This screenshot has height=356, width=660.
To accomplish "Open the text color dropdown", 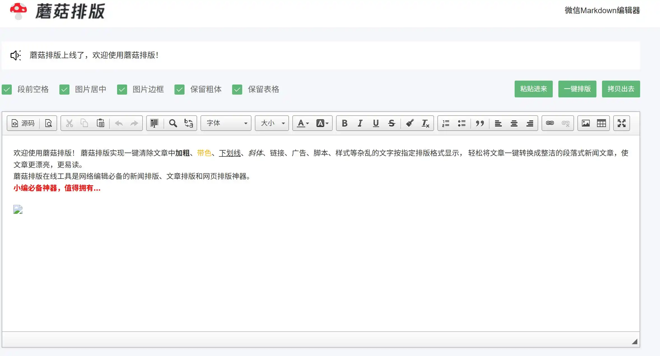I will (303, 123).
